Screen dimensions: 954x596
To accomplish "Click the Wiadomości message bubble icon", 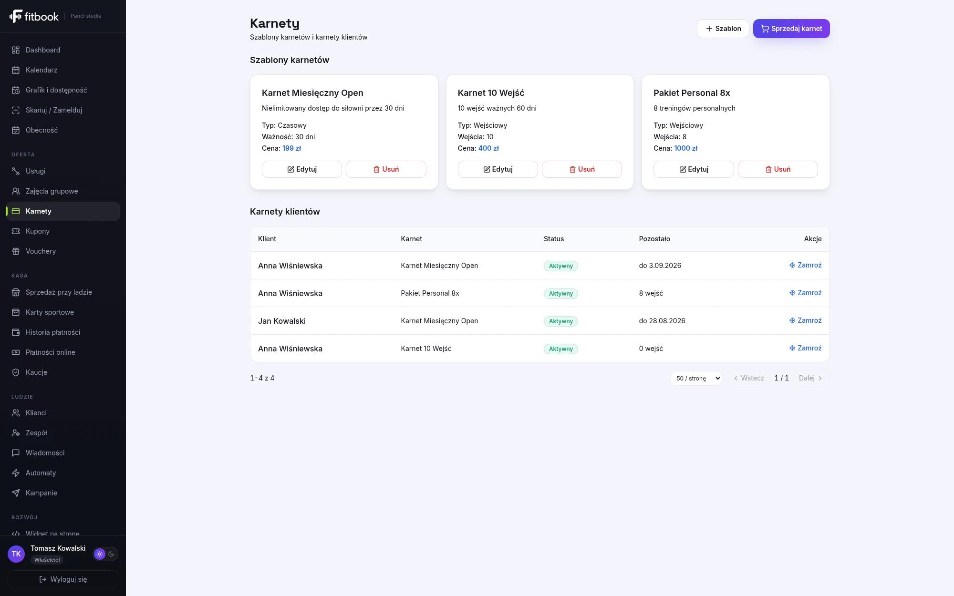I will pyautogui.click(x=16, y=453).
